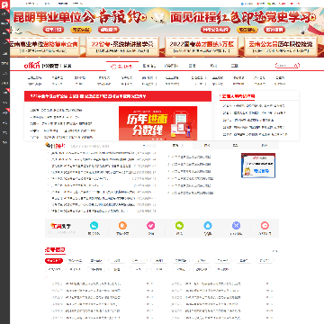Viewport: 324px width, 324px height.
Task: Select the active red category pill
Action: click(x=54, y=261)
